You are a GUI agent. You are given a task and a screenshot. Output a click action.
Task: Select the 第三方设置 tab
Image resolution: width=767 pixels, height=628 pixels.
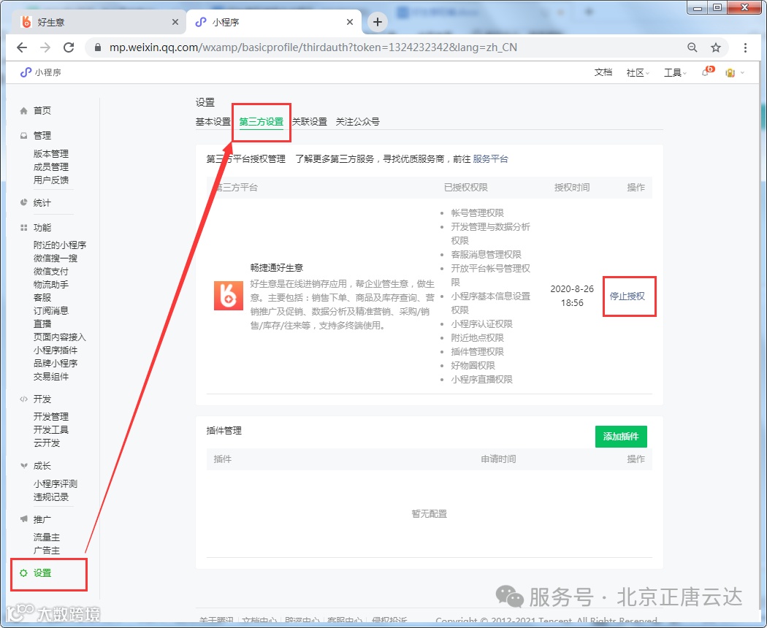click(262, 122)
